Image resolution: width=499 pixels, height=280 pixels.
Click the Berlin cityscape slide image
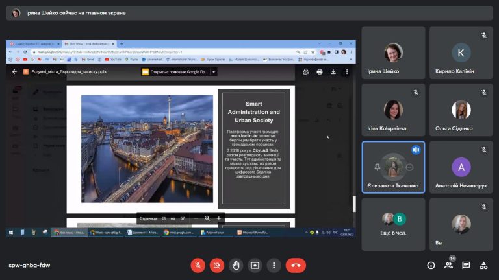(147, 148)
